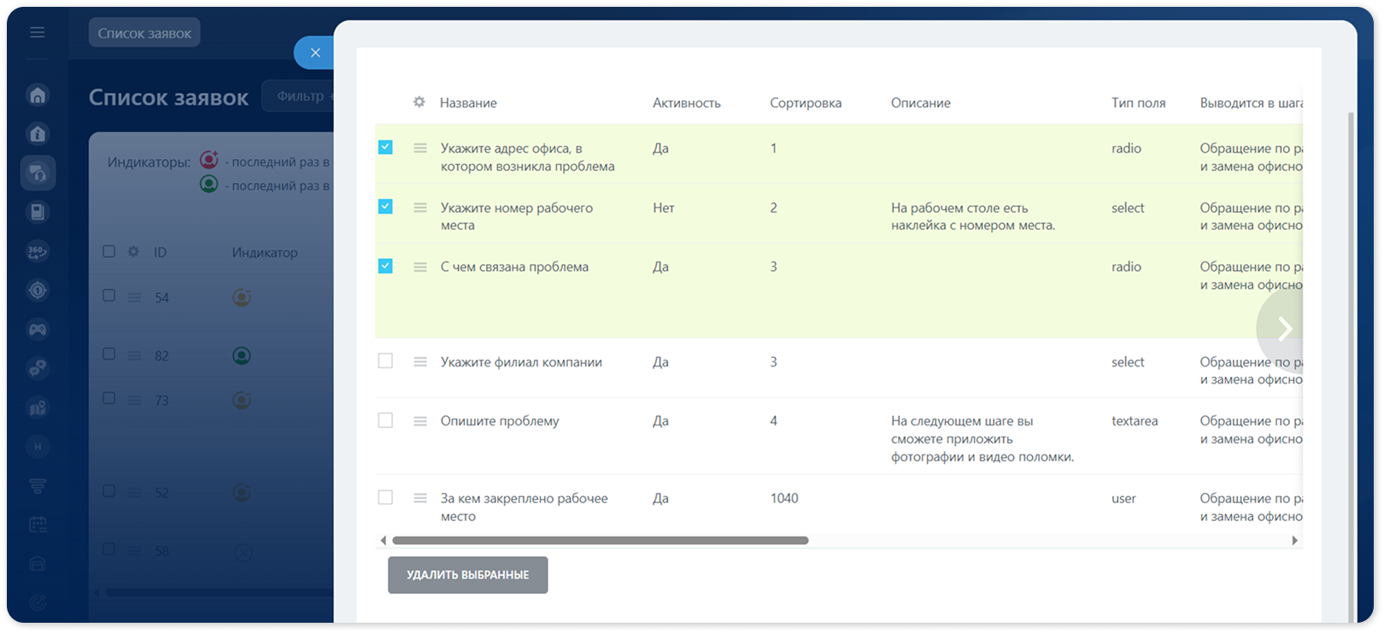Open the 'Фильтр' button
This screenshot has width=1384, height=633.
299,96
